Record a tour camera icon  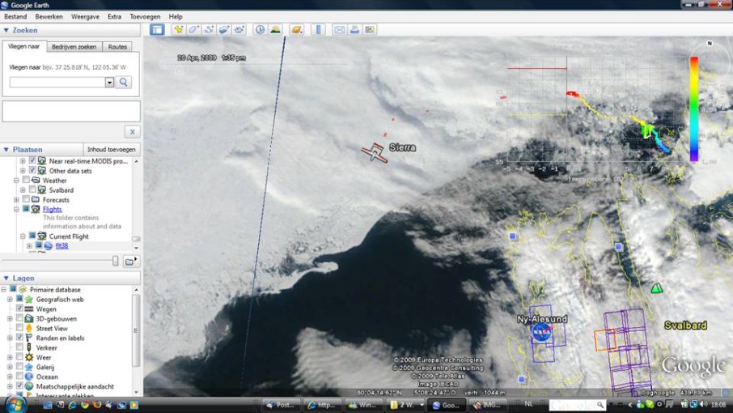point(239,29)
